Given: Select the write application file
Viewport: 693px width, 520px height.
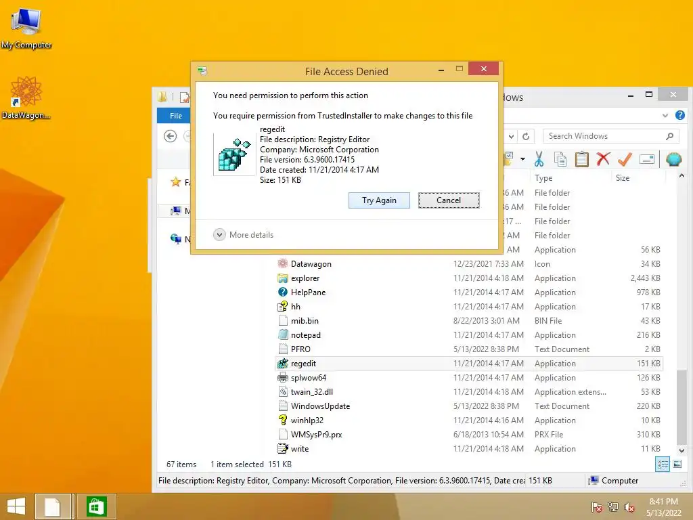Looking at the screenshot, I should click(x=300, y=449).
